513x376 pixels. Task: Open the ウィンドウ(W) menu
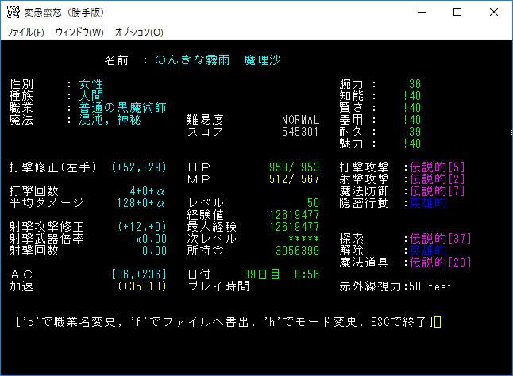[79, 33]
